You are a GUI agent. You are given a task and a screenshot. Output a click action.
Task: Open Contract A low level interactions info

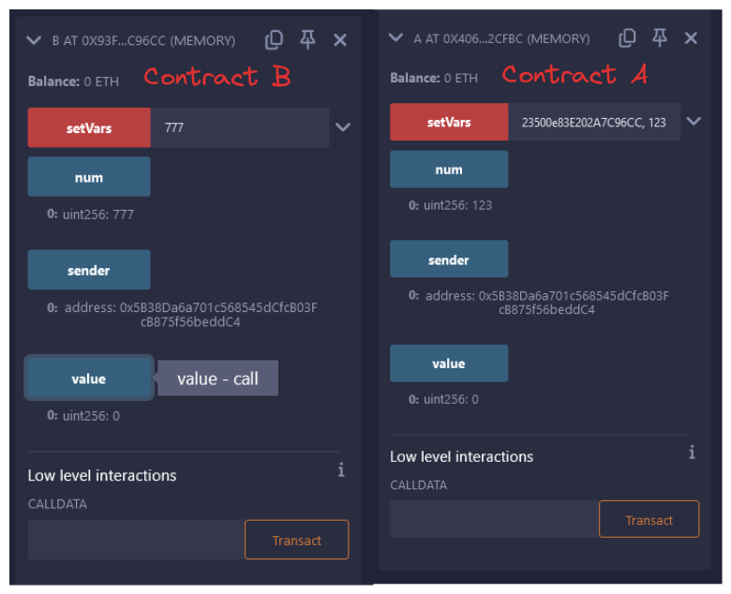[x=692, y=453]
